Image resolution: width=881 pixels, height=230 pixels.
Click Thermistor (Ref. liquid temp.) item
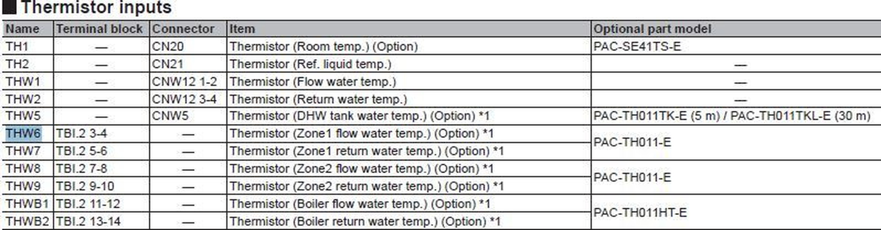(310, 64)
